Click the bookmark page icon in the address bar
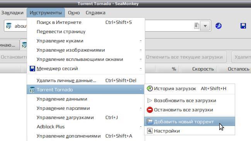This screenshot has width=251, height=141. 197,26
